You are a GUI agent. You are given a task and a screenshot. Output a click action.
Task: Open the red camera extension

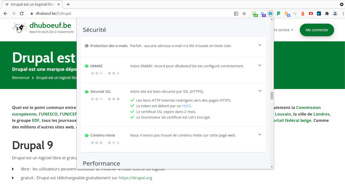click(311, 14)
